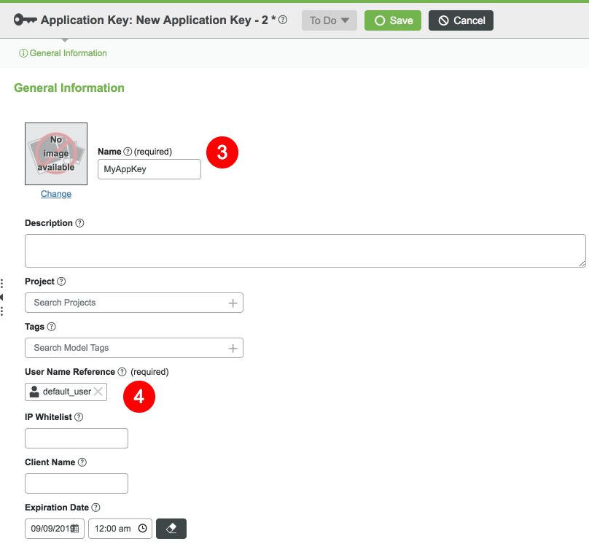Viewport: 589px width, 544px height.
Task: Click the Description text area
Action: click(x=305, y=251)
